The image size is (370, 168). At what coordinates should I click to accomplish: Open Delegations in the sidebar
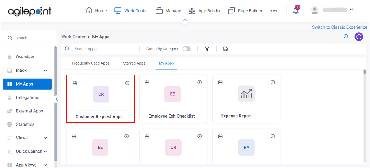click(x=27, y=98)
